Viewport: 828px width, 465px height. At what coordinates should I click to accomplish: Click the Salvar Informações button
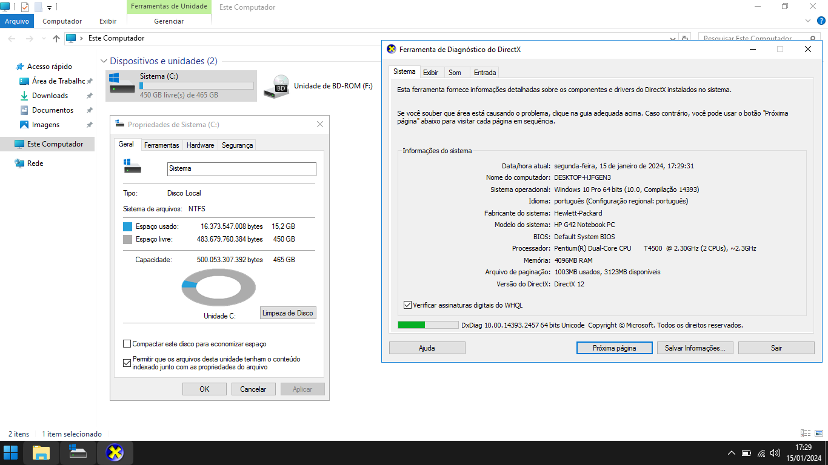[x=695, y=348]
